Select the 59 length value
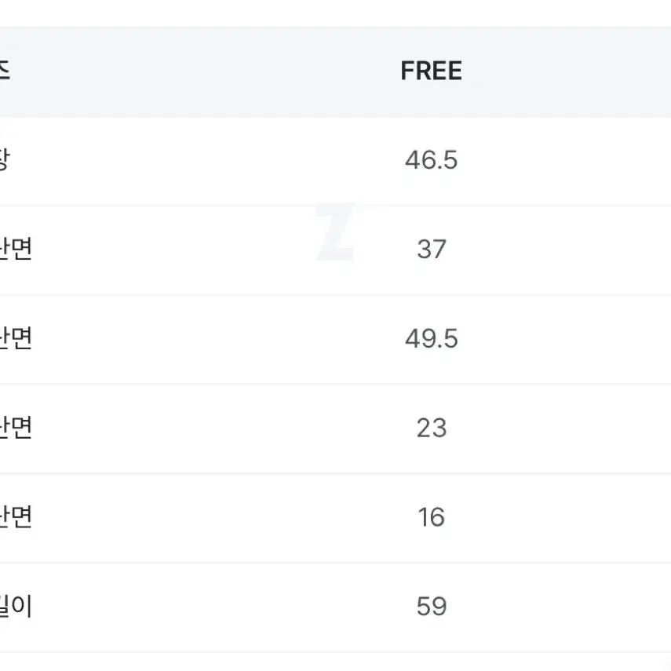 coord(432,607)
